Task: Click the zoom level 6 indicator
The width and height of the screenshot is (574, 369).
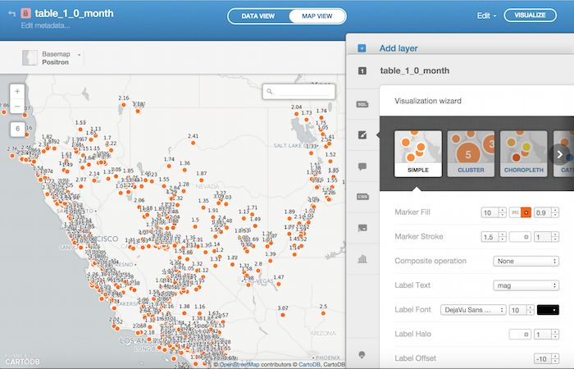Action: pyautogui.click(x=17, y=129)
